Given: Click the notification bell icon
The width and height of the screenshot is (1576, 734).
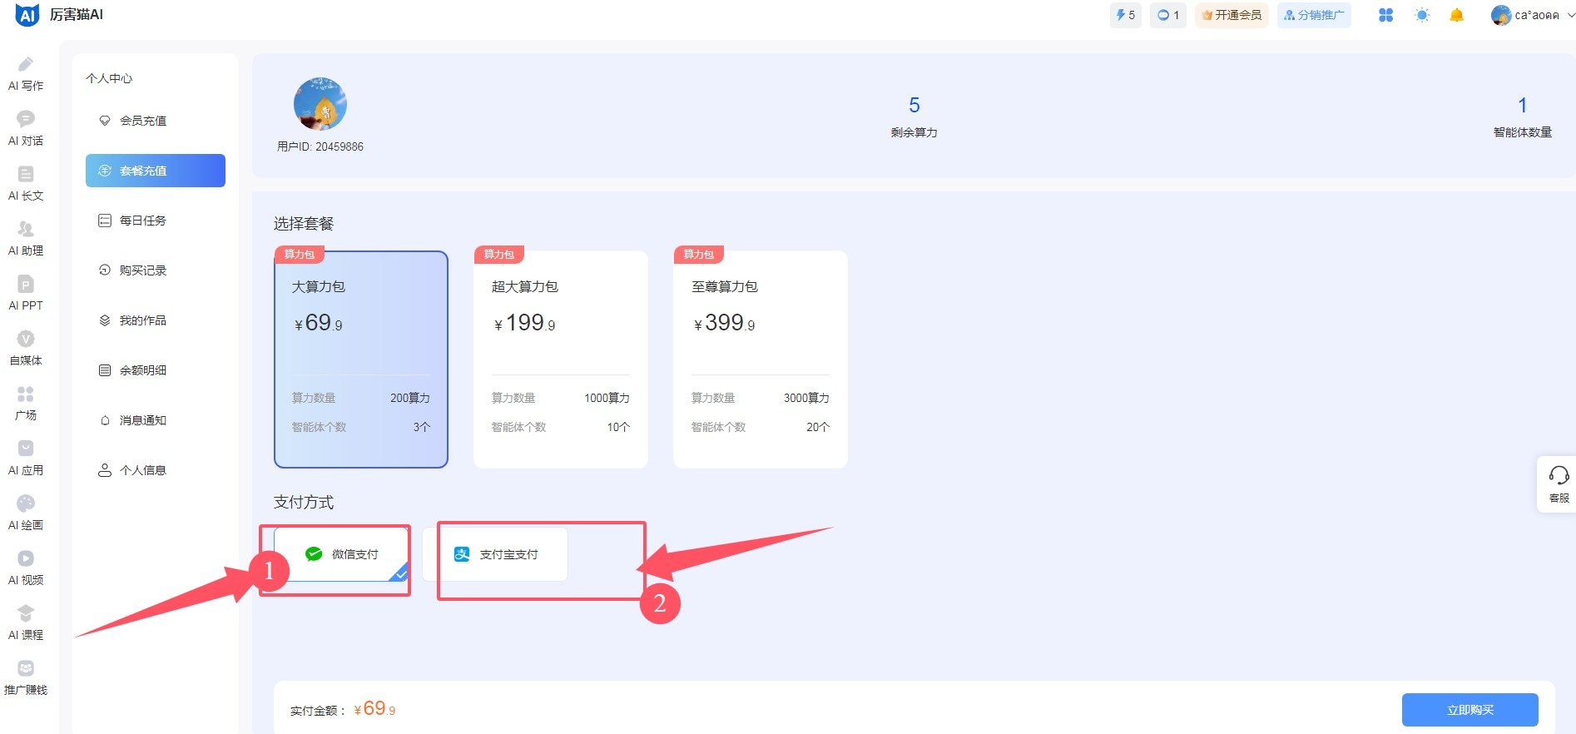Looking at the screenshot, I should coord(1456,15).
